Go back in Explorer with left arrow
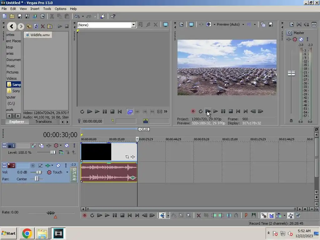 click(12, 26)
